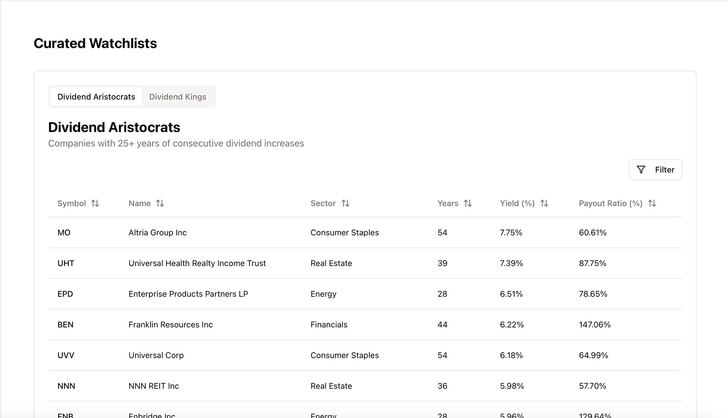Click the 54 years value in MO row
This screenshot has width=728, height=418.
click(x=442, y=232)
